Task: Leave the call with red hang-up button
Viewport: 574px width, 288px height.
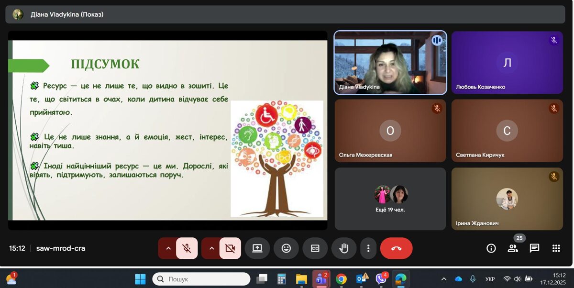Action: 396,248
